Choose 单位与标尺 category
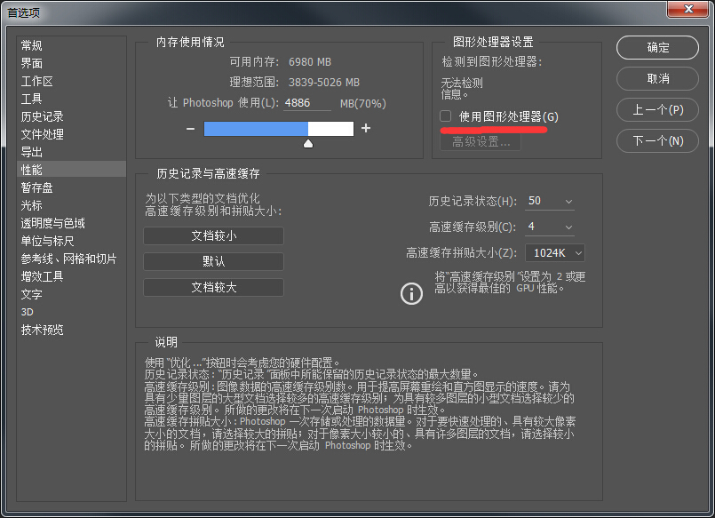Viewport: 715px width, 518px height. tap(71, 241)
